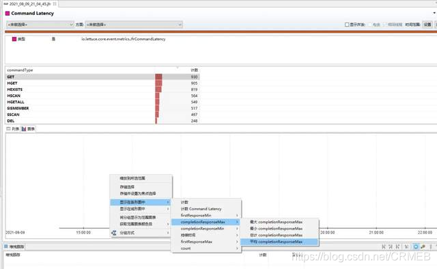Click the 分组方式 grouping icon
This screenshot has height=269, width=437.
(x=114, y=233)
